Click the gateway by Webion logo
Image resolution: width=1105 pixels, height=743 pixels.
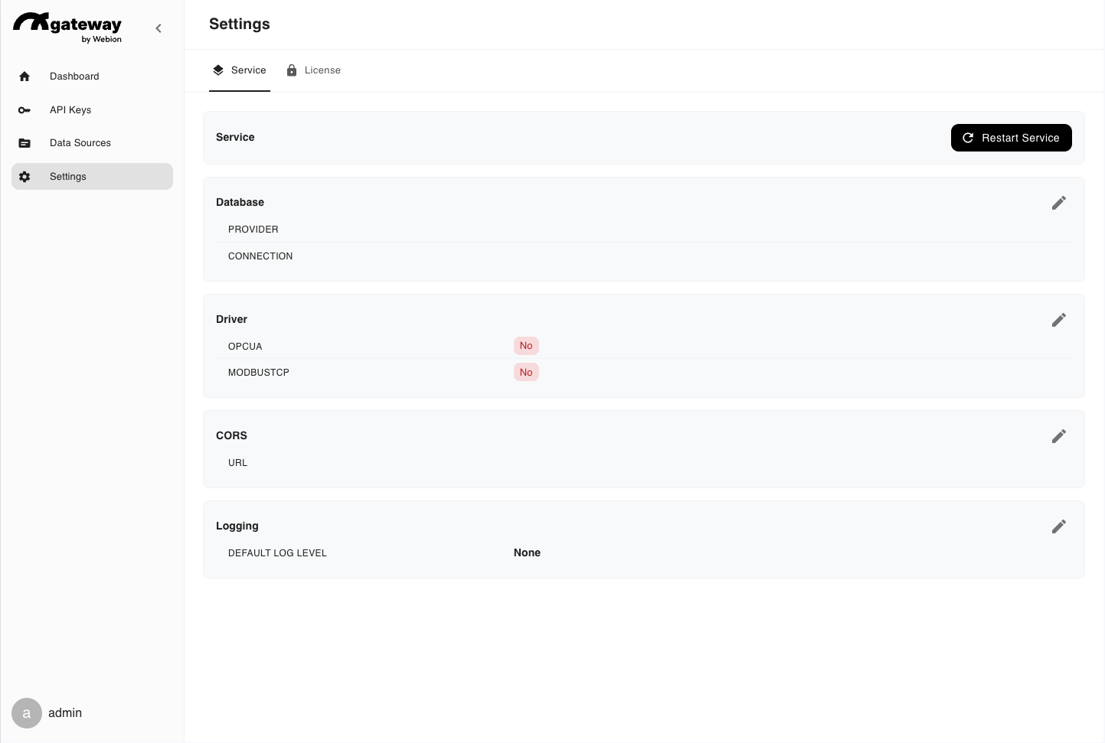[x=67, y=27]
